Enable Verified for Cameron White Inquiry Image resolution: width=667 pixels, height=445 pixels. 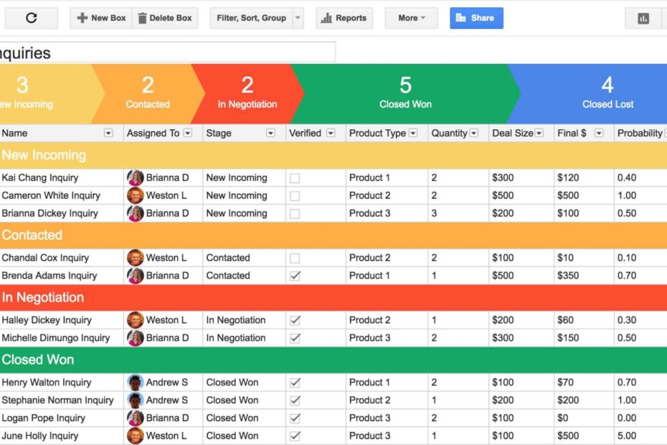[x=294, y=195]
